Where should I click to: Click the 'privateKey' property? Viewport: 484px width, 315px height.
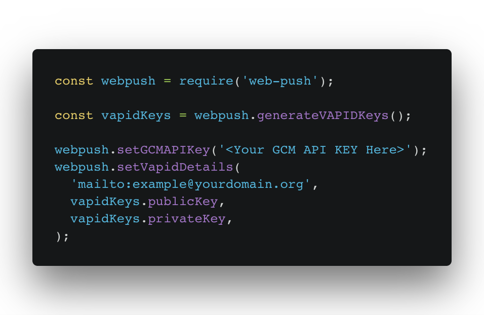(x=187, y=220)
